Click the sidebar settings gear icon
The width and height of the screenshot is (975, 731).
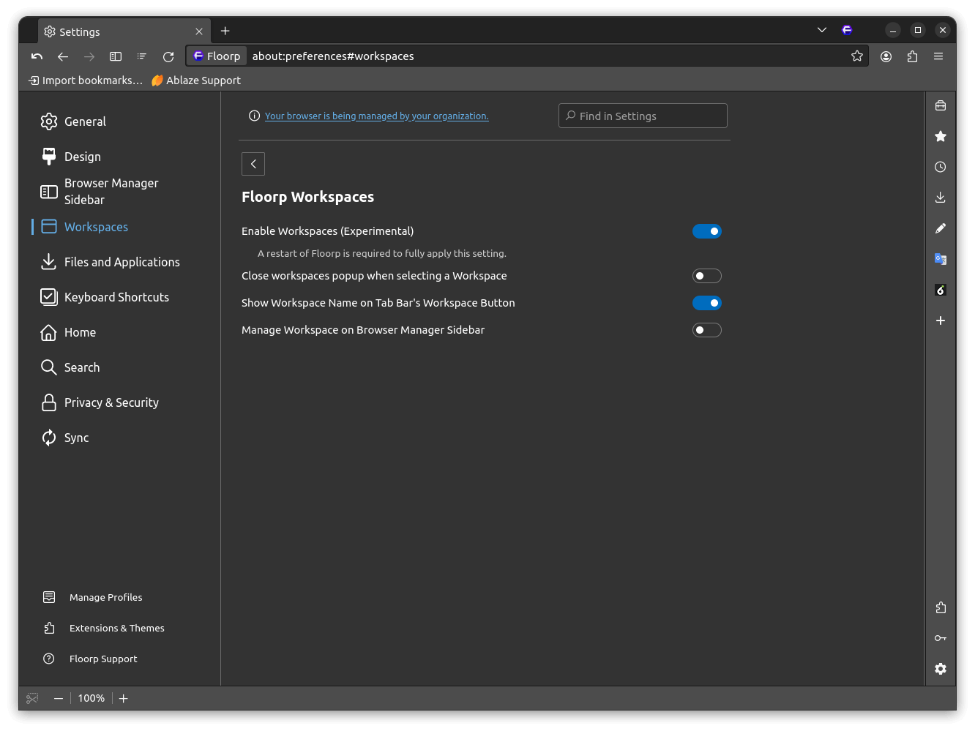(941, 669)
